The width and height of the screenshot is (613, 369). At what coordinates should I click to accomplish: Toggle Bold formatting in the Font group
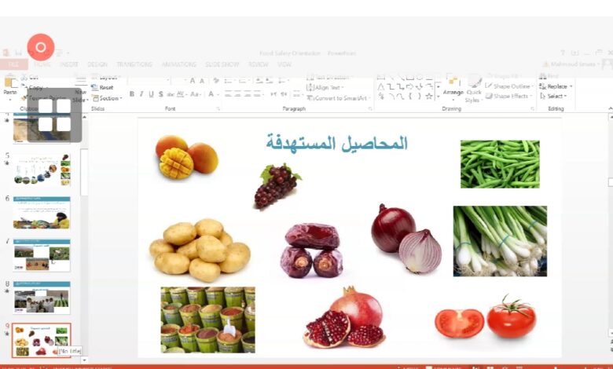pos(131,94)
